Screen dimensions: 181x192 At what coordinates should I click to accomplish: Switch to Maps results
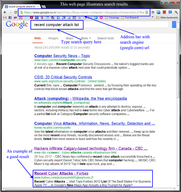tap(70, 38)
